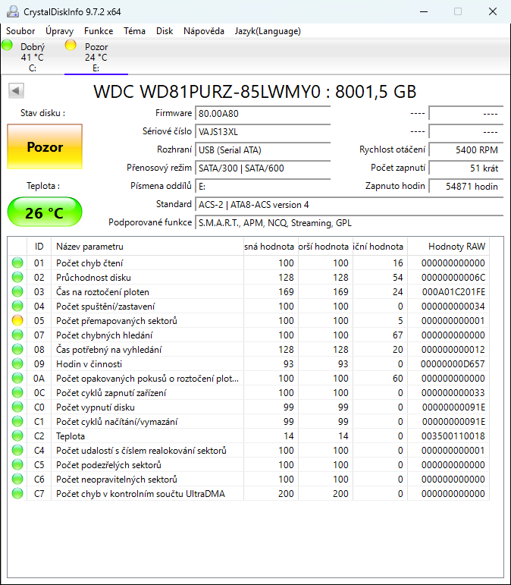Click status dot of attribute 03 Čas na roztočení ploten
511x585 pixels.
tap(17, 292)
